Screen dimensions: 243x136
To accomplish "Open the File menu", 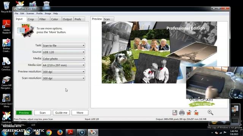I will (x=16, y=14).
